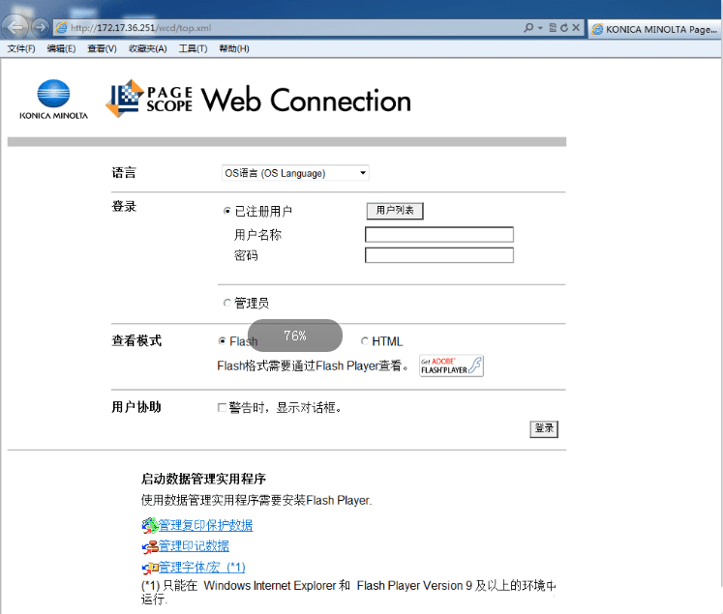Select the 管理员 radio button

226,303
